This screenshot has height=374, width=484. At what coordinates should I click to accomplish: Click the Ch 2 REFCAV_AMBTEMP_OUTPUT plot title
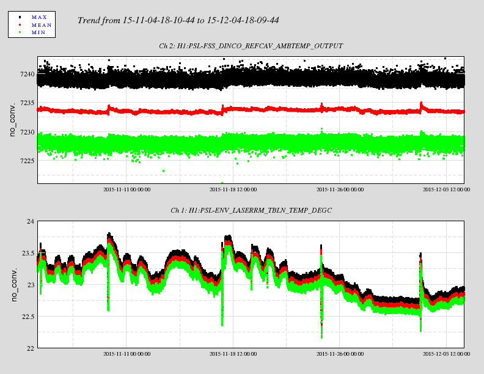251,46
